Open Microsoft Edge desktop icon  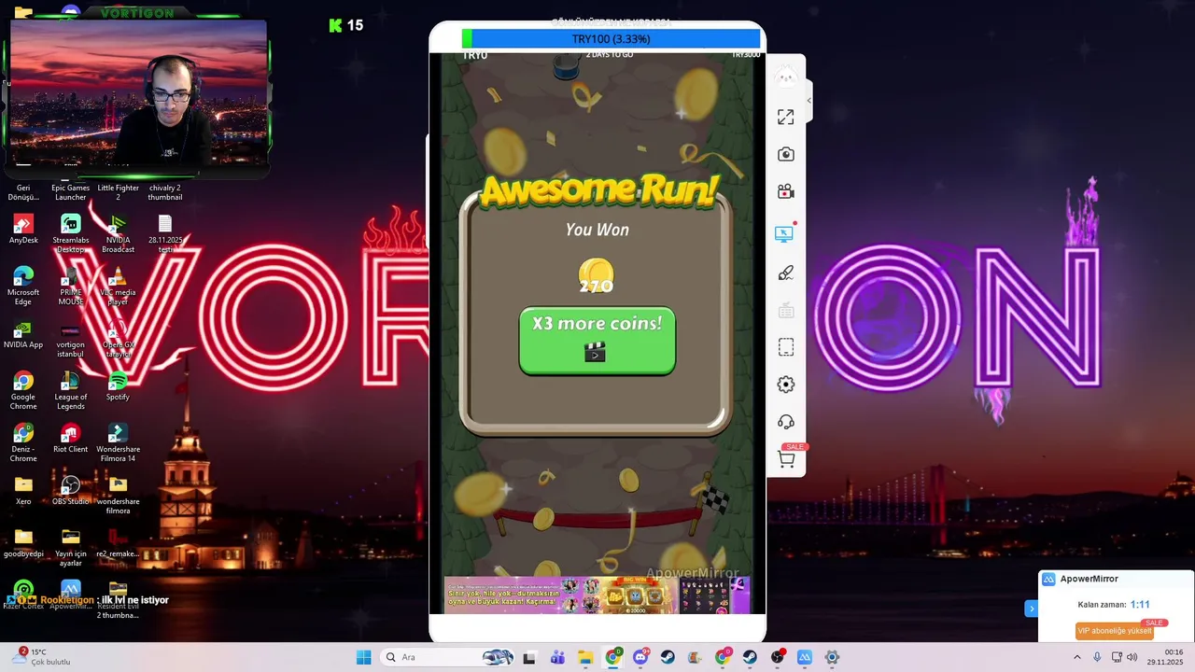click(x=23, y=286)
